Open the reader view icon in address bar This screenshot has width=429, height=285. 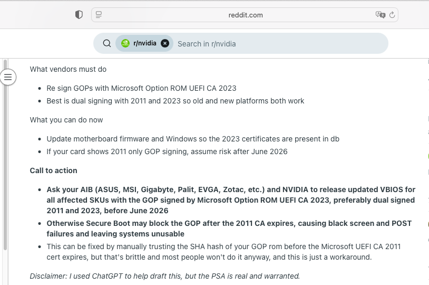tap(99, 15)
